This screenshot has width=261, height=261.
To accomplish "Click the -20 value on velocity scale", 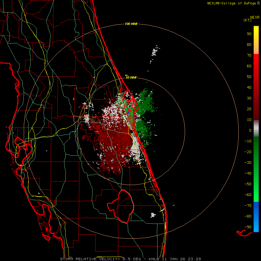I will pyautogui.click(x=248, y=152).
